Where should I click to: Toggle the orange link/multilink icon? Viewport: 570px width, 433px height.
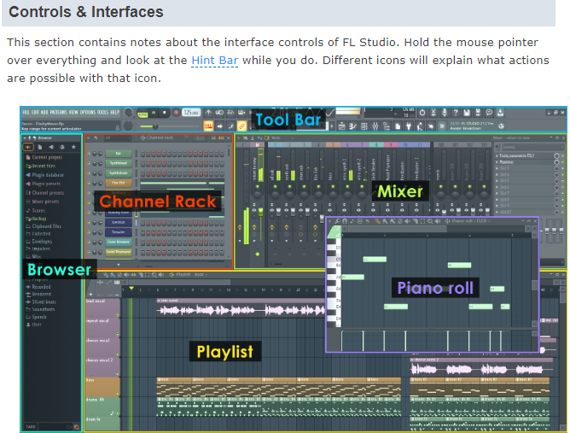point(241,126)
